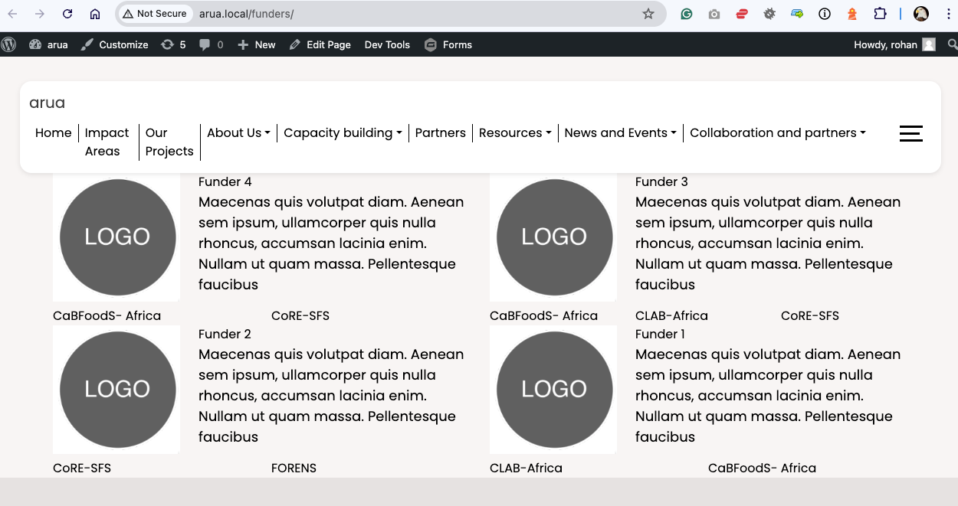The height and width of the screenshot is (506, 958).
Task: Open the browser extensions puzzle icon
Action: (x=880, y=14)
